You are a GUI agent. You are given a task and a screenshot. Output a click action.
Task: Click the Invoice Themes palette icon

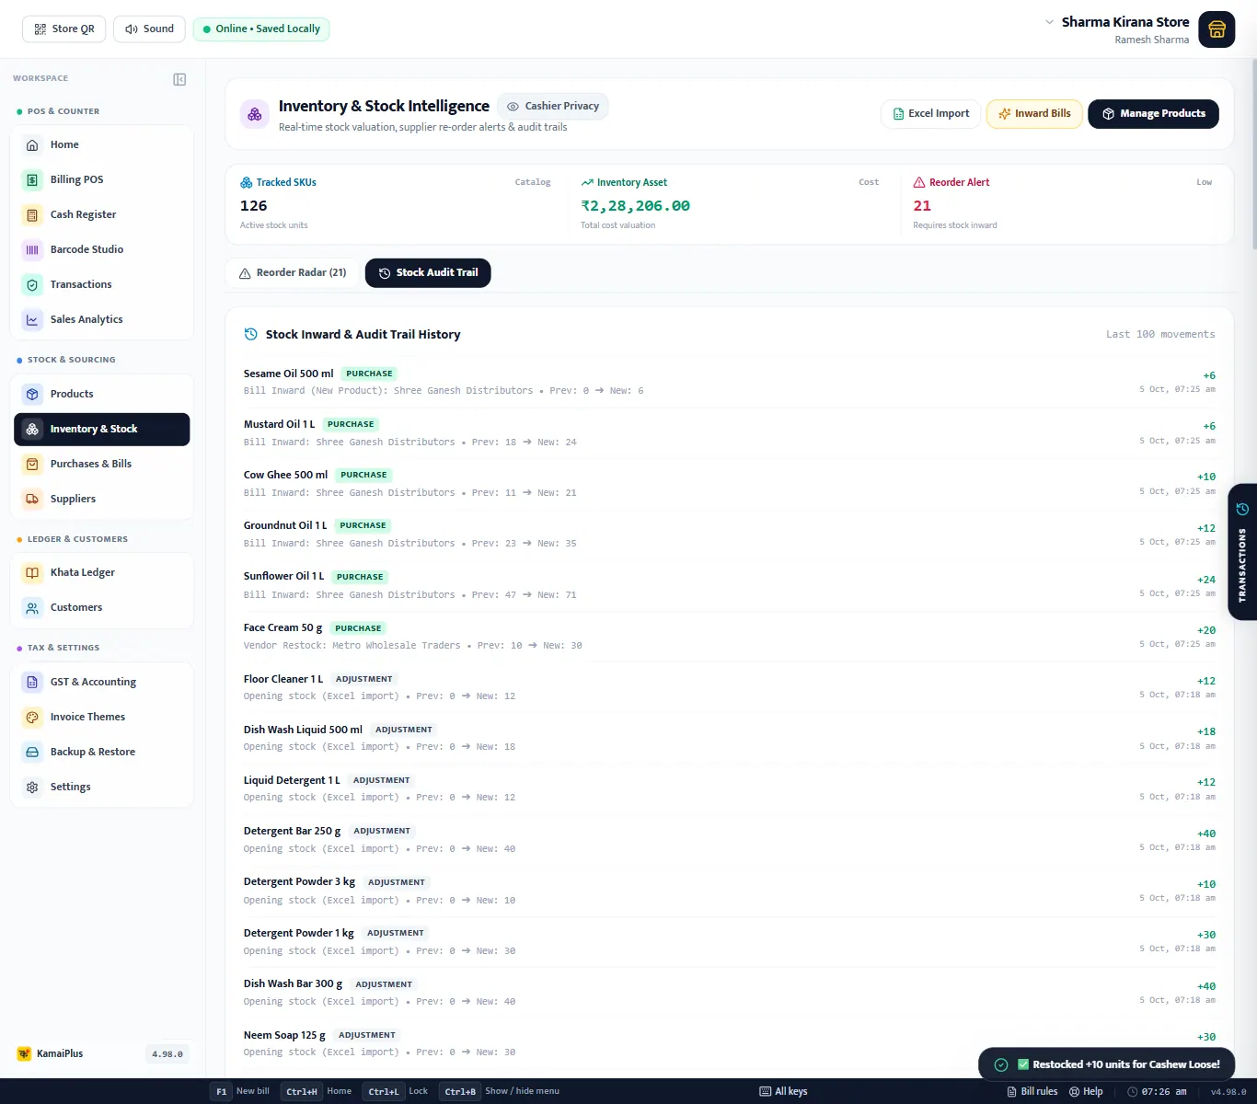(x=32, y=717)
